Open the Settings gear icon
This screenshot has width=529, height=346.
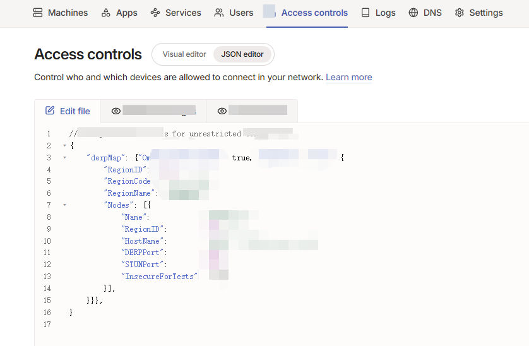coord(460,13)
